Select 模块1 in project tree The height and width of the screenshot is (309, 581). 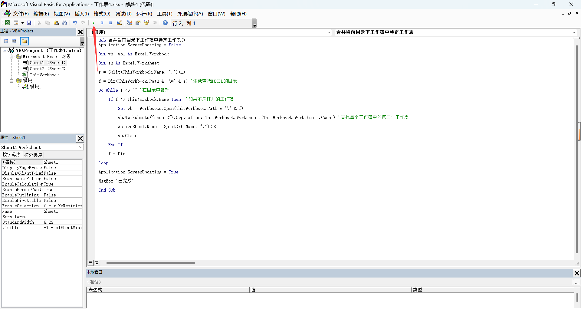click(35, 87)
